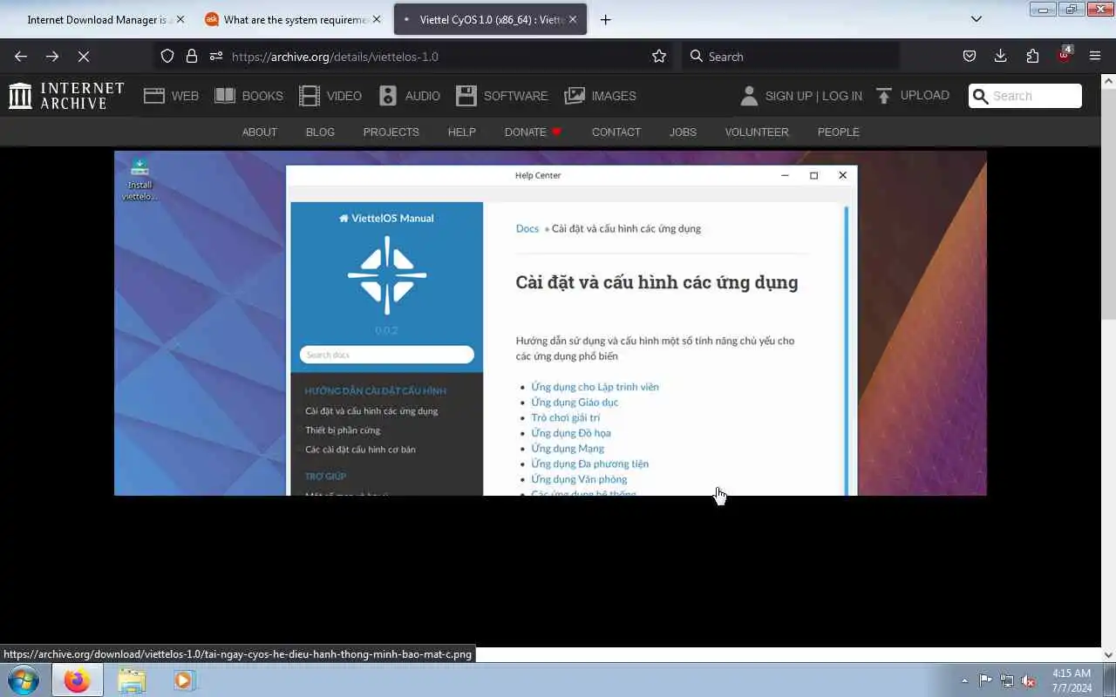The width and height of the screenshot is (1116, 697).
Task: Open the Pocket save icon
Action: (x=970, y=56)
